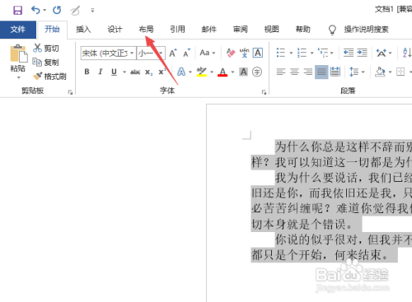Click the Borders icon
The width and height of the screenshot is (412, 302).
coord(400,72)
